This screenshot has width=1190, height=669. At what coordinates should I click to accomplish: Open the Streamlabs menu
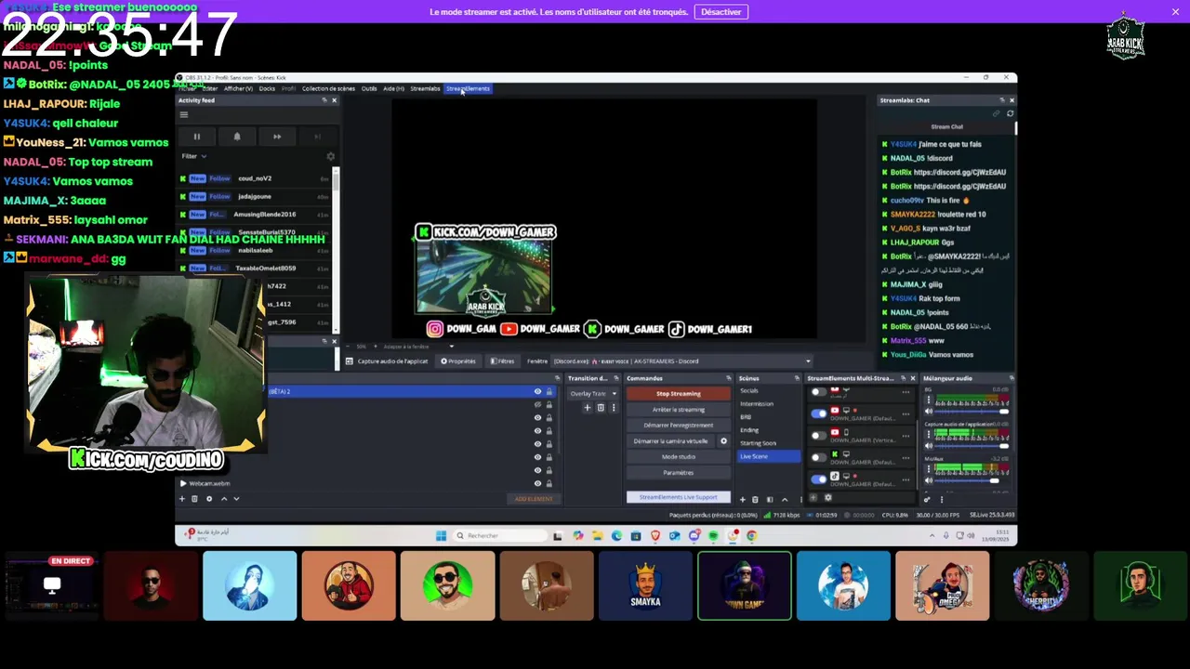click(x=425, y=88)
